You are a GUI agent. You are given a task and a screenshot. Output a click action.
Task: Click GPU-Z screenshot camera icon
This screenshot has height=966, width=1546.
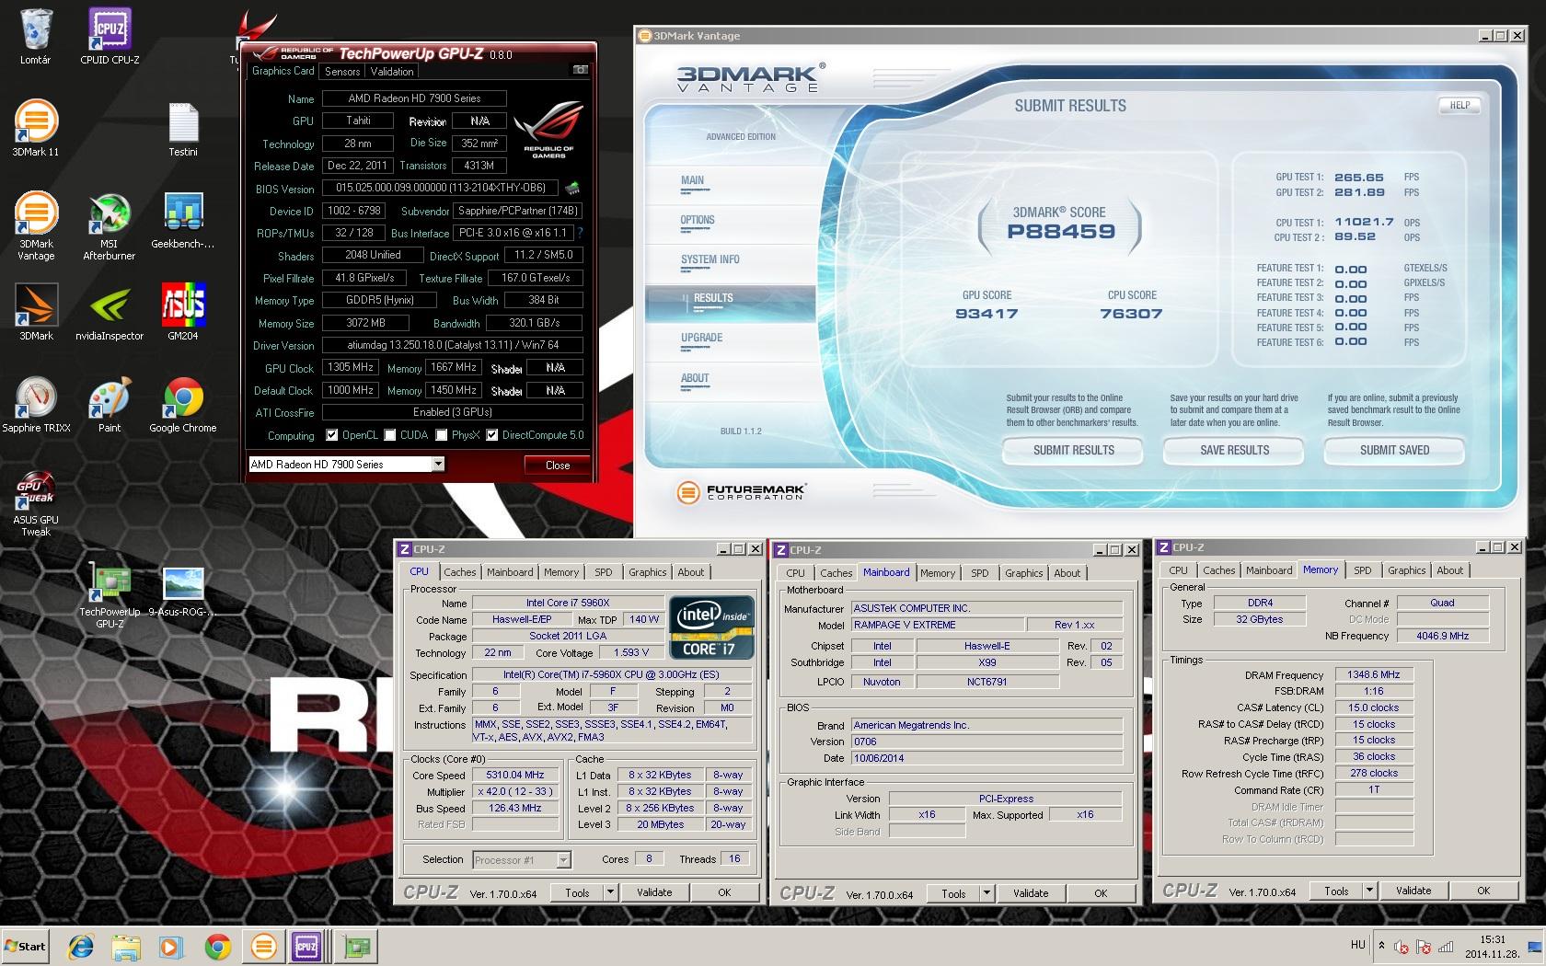580,70
